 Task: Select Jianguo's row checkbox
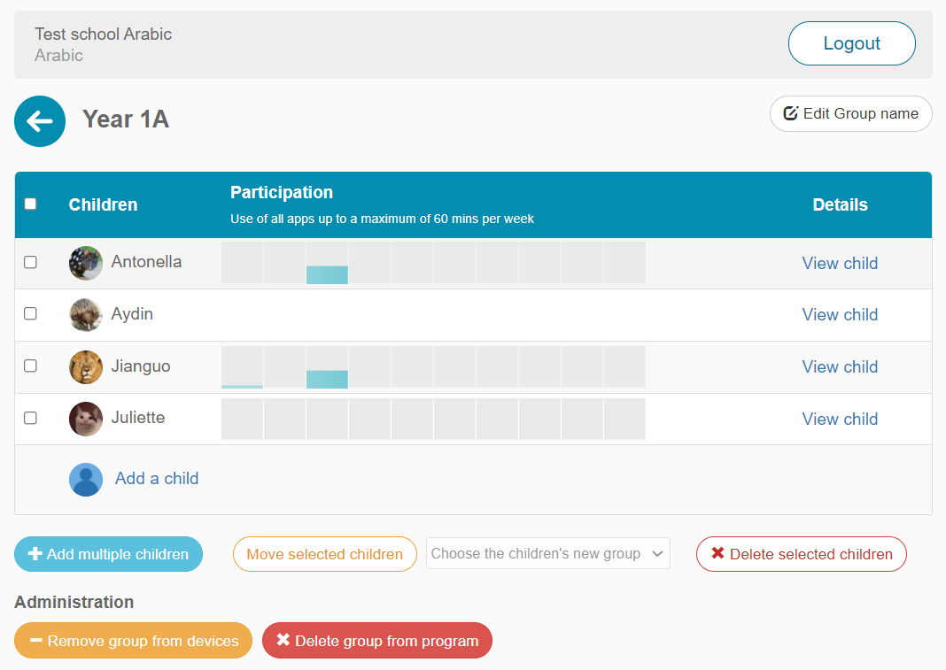(x=31, y=366)
